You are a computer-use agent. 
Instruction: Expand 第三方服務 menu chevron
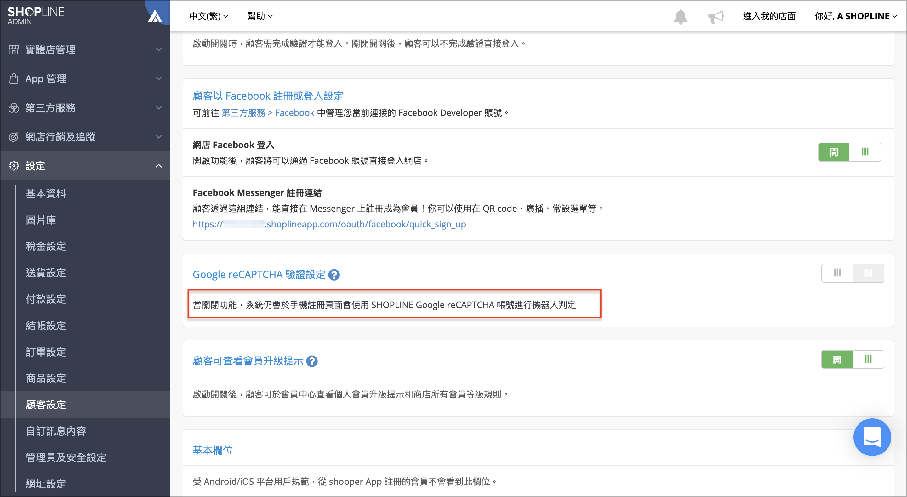pos(159,108)
